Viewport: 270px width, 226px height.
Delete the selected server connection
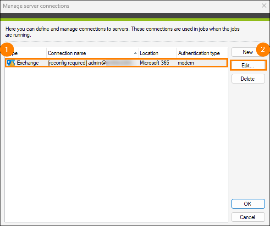[248, 79]
